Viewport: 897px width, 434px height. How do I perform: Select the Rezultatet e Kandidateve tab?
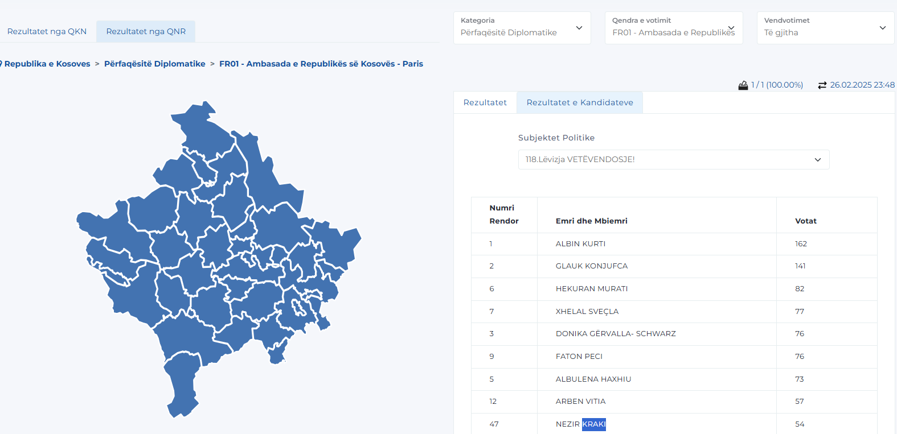coord(580,102)
